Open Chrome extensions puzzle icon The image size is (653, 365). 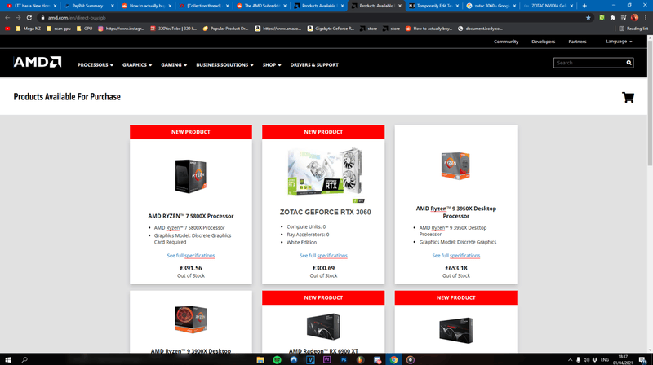click(613, 18)
